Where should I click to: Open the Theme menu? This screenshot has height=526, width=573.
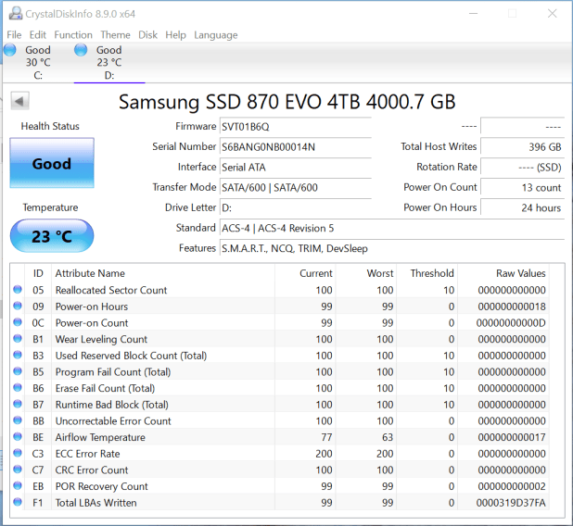(115, 35)
